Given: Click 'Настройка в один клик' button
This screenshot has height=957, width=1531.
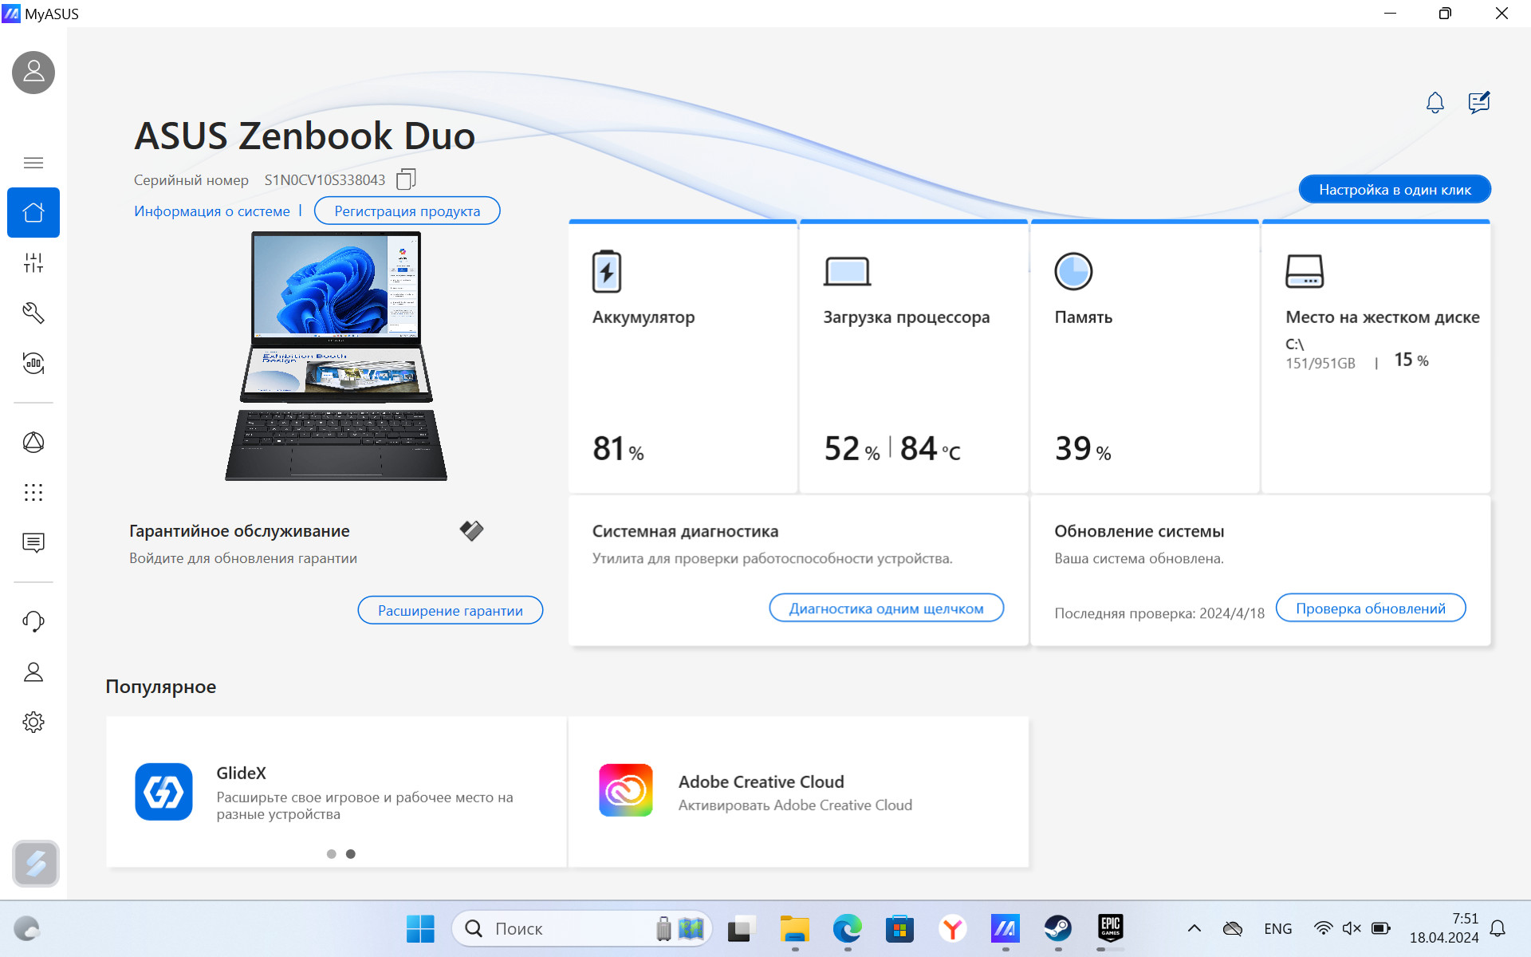Looking at the screenshot, I should pyautogui.click(x=1395, y=189).
